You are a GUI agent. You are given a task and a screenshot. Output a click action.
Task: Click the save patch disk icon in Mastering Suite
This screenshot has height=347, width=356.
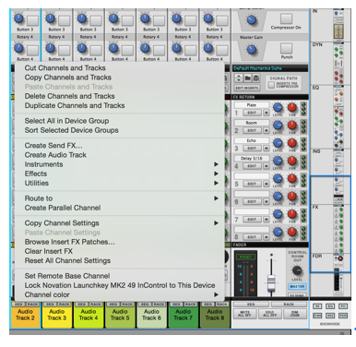(256, 78)
